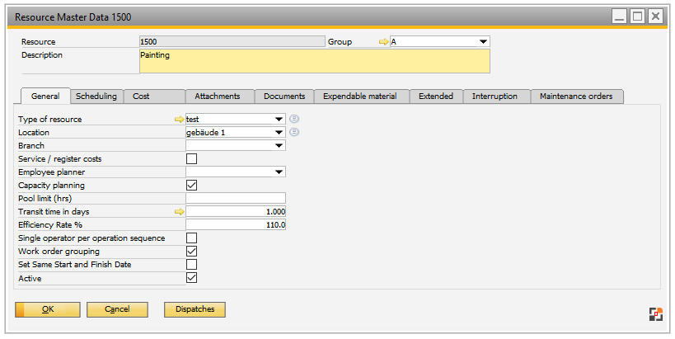Click the link arrow beside Transit time in days
Image resolution: width=675 pixels, height=339 pixels.
click(x=179, y=212)
